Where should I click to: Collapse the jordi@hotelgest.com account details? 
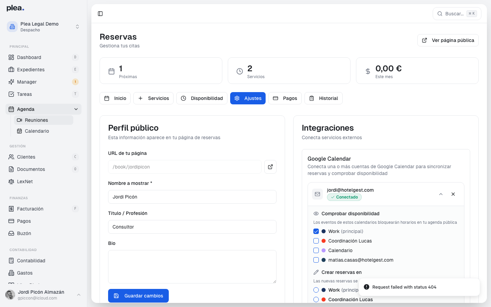tap(441, 194)
